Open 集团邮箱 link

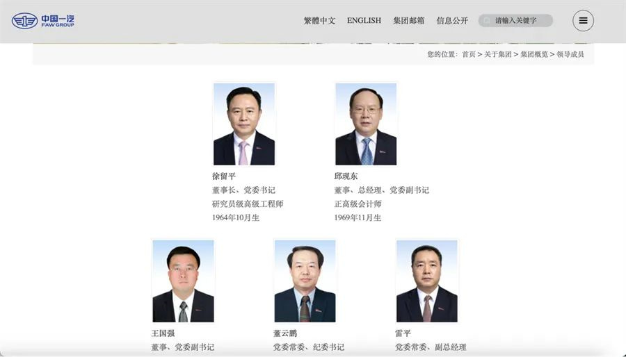click(408, 21)
